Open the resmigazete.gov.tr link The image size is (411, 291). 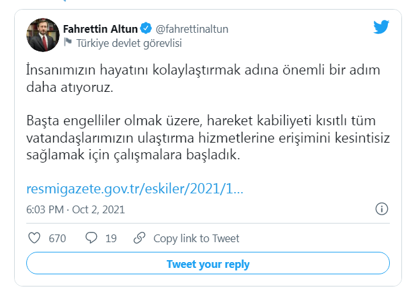pyautogui.click(x=135, y=190)
